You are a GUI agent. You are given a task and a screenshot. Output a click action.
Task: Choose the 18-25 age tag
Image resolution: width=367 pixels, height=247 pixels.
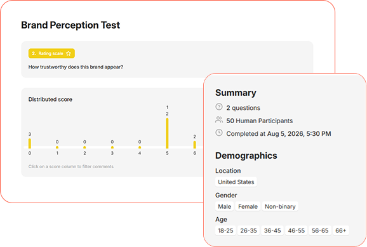point(225,230)
